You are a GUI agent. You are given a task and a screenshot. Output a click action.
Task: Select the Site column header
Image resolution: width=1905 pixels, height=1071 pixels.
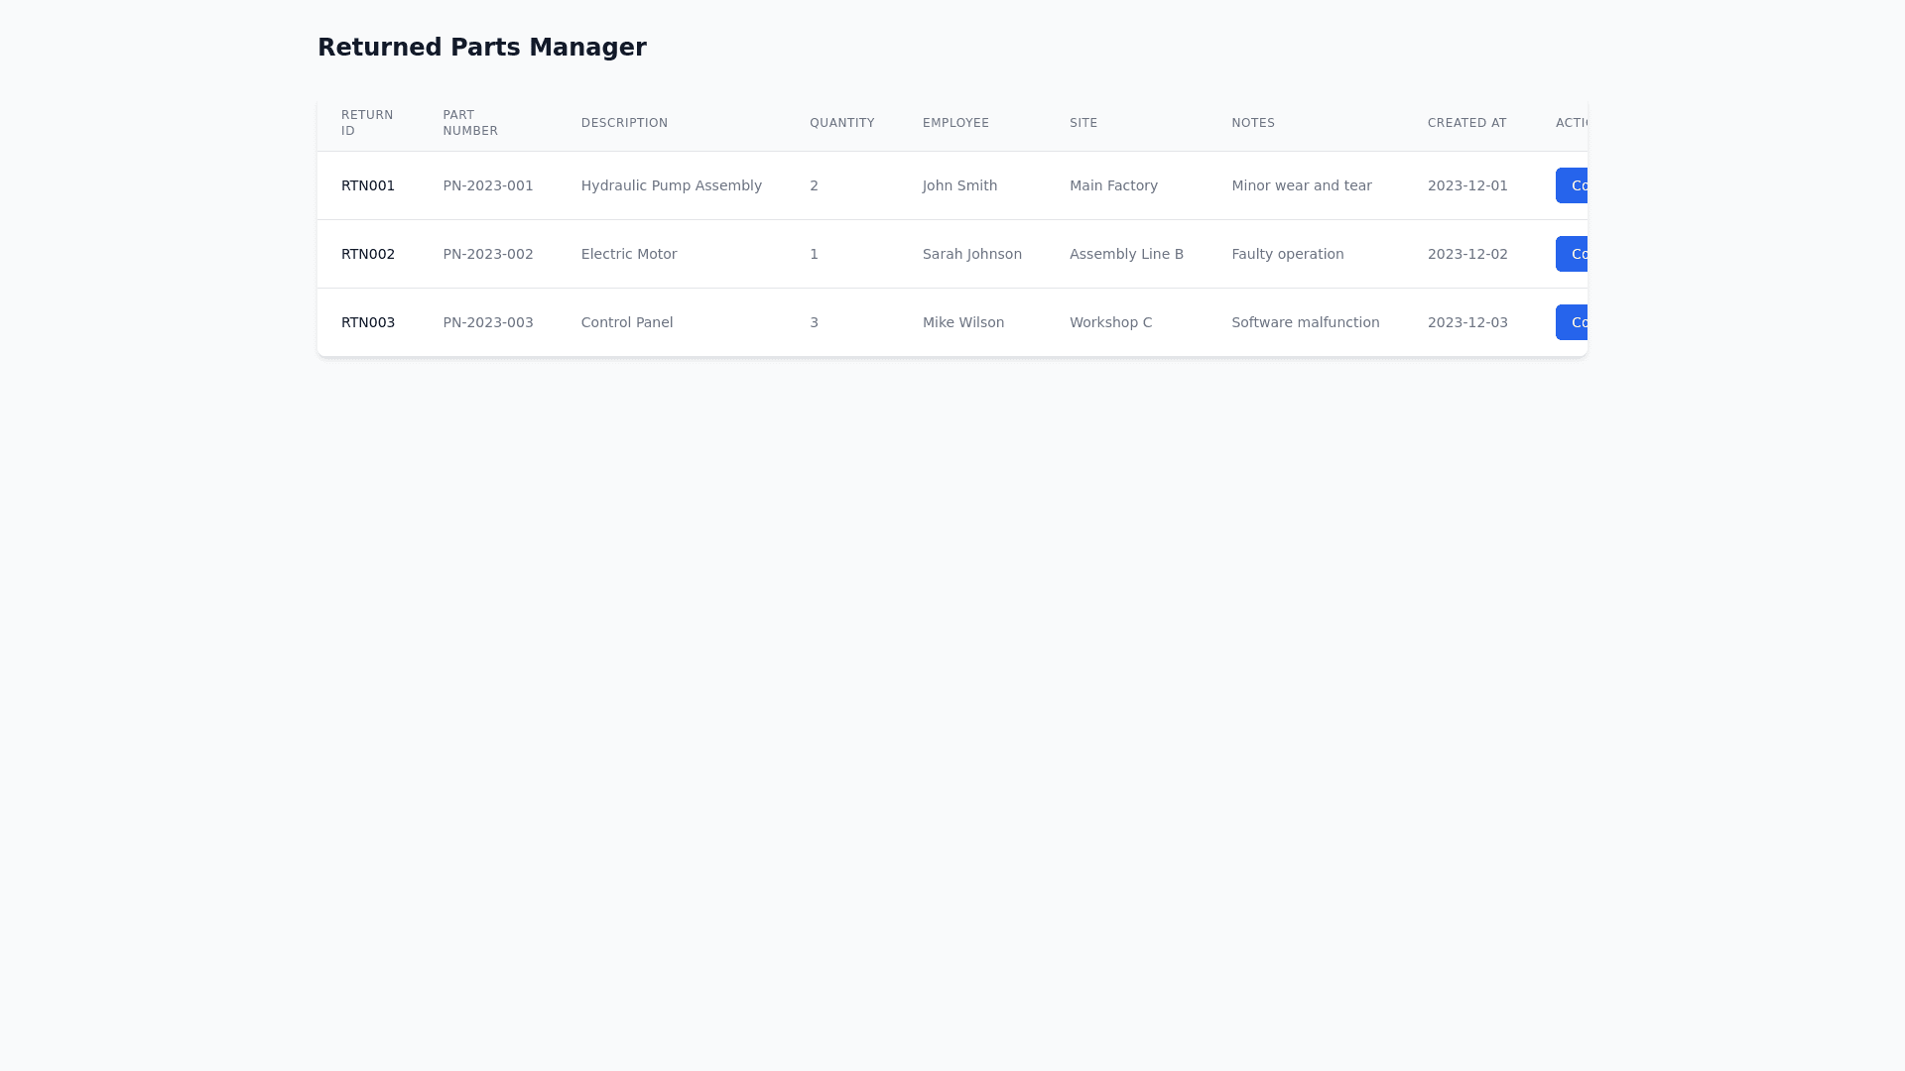coord(1083,123)
